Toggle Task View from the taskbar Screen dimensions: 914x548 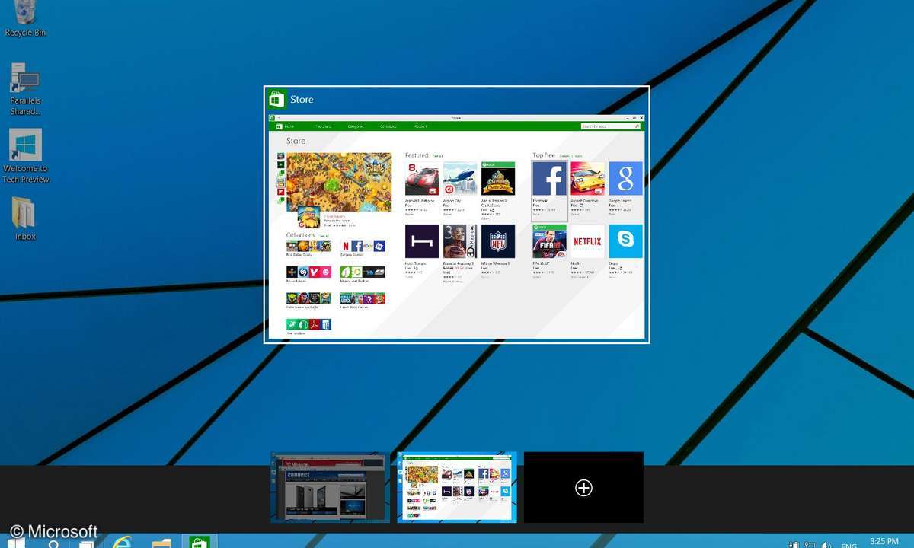tap(87, 543)
